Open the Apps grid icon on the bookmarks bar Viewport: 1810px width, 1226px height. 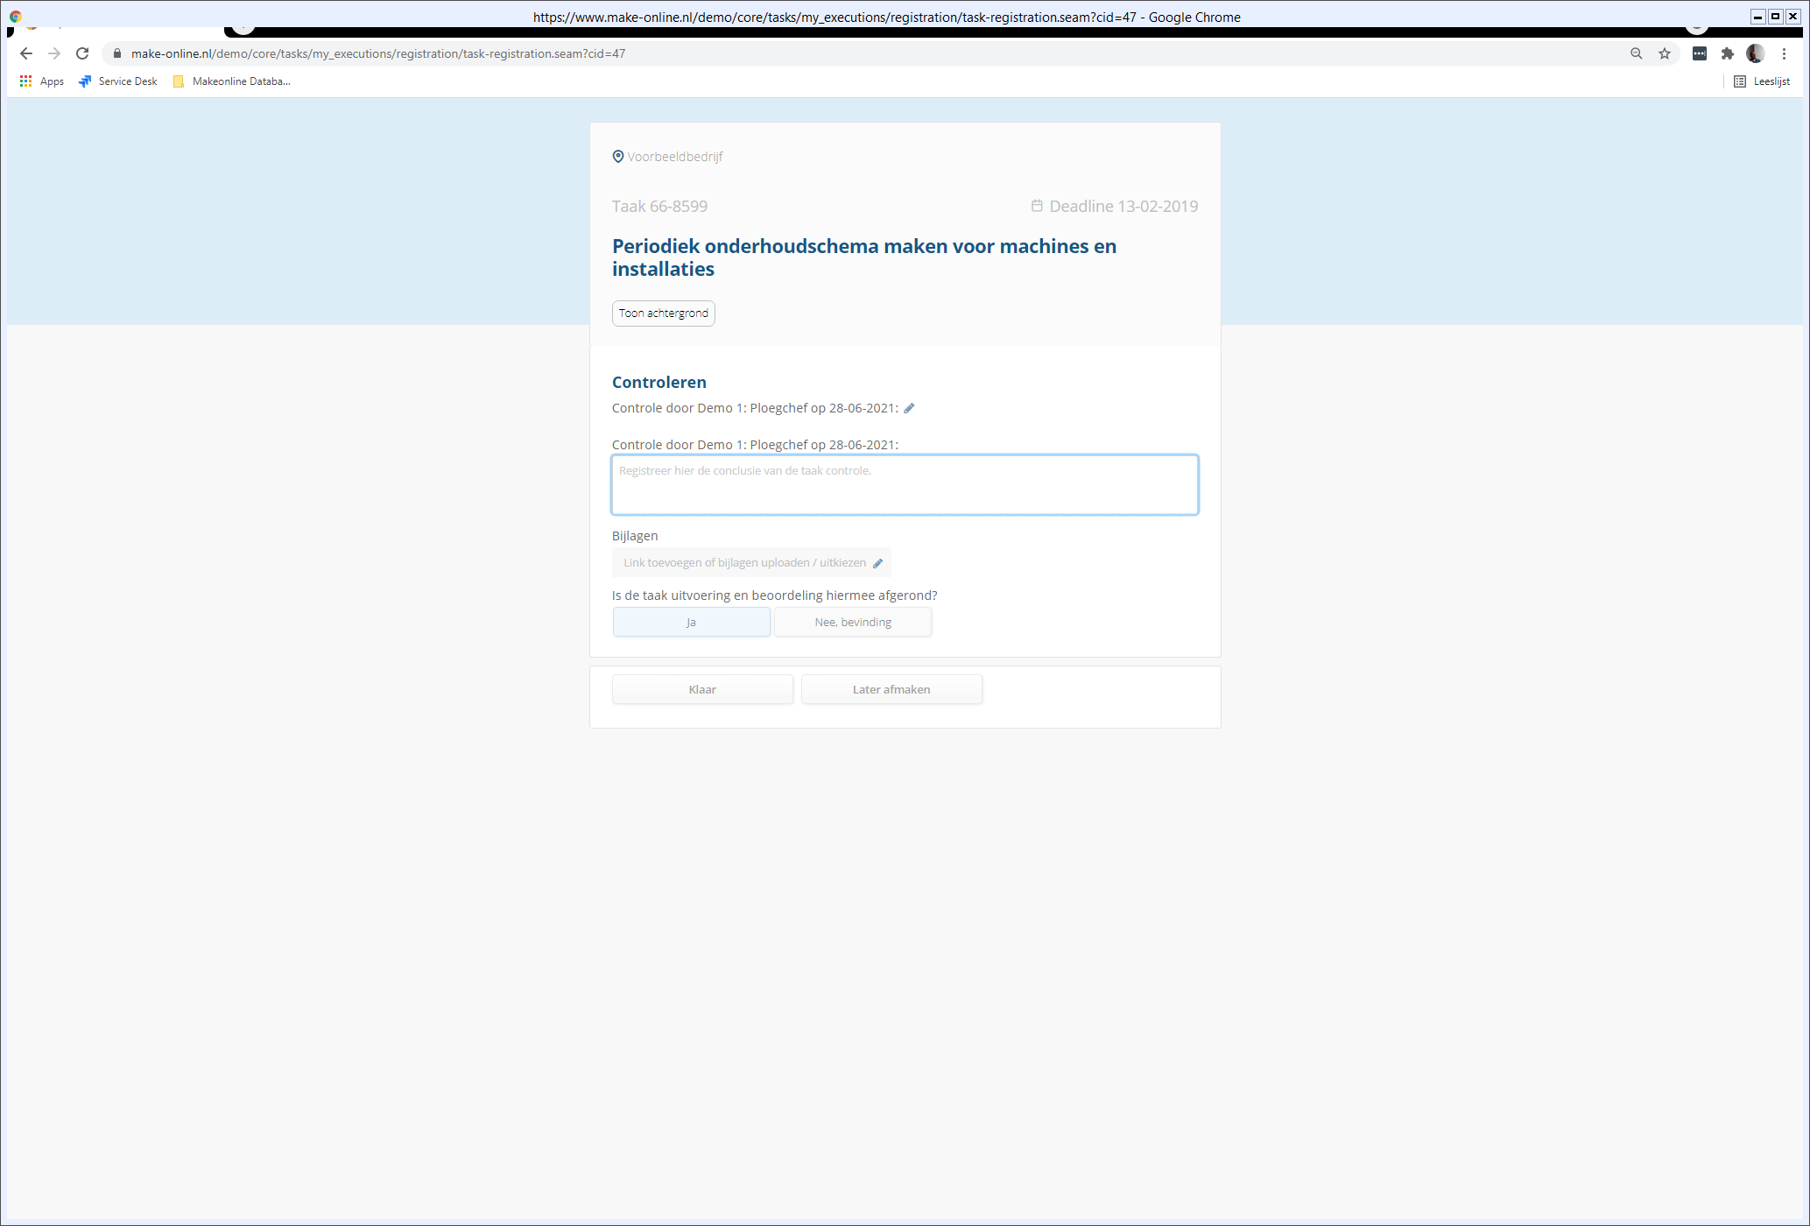[25, 81]
